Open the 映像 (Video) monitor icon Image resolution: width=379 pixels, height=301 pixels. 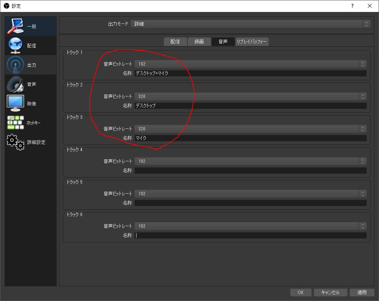[x=15, y=103]
